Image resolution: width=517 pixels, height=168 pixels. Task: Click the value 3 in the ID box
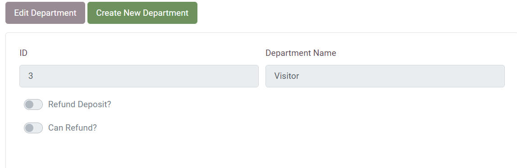click(31, 76)
